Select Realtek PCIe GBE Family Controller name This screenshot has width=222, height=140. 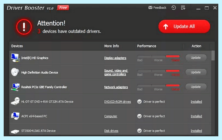44,87
